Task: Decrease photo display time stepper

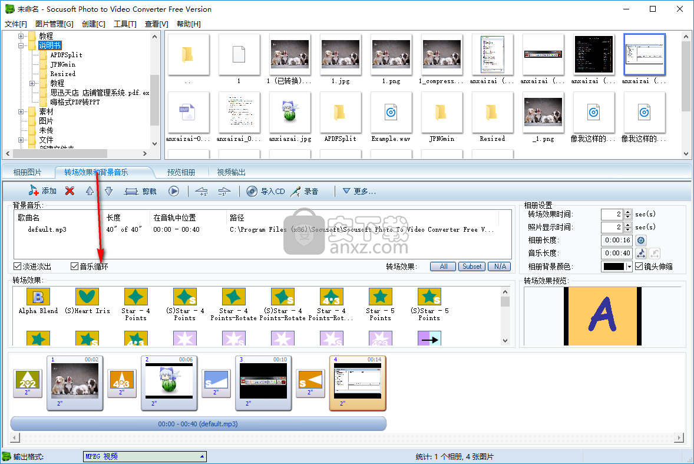Action: coord(628,230)
